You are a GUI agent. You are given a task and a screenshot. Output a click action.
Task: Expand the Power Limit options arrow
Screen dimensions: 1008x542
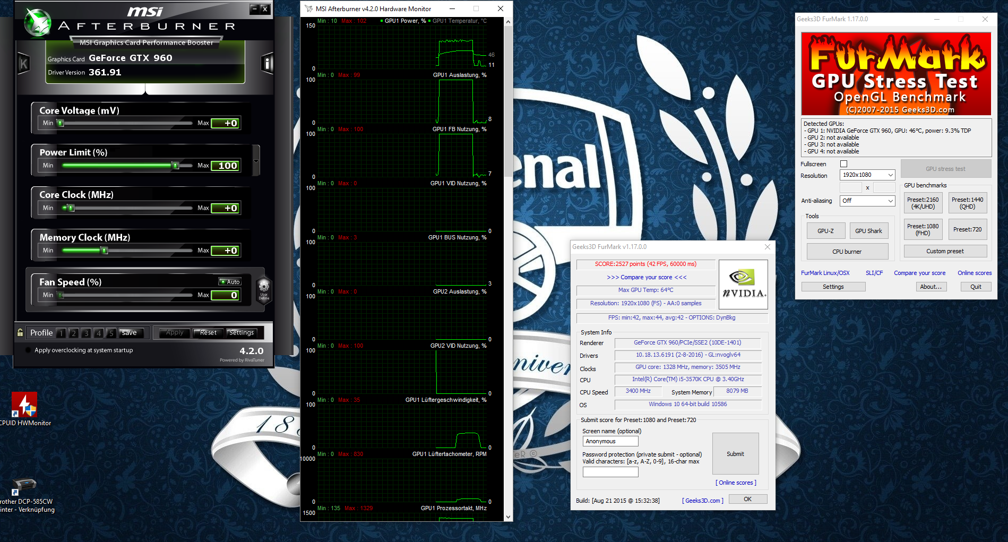pyautogui.click(x=256, y=161)
